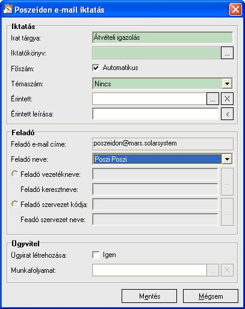Click the Ügyvitel group heading

point(25,244)
